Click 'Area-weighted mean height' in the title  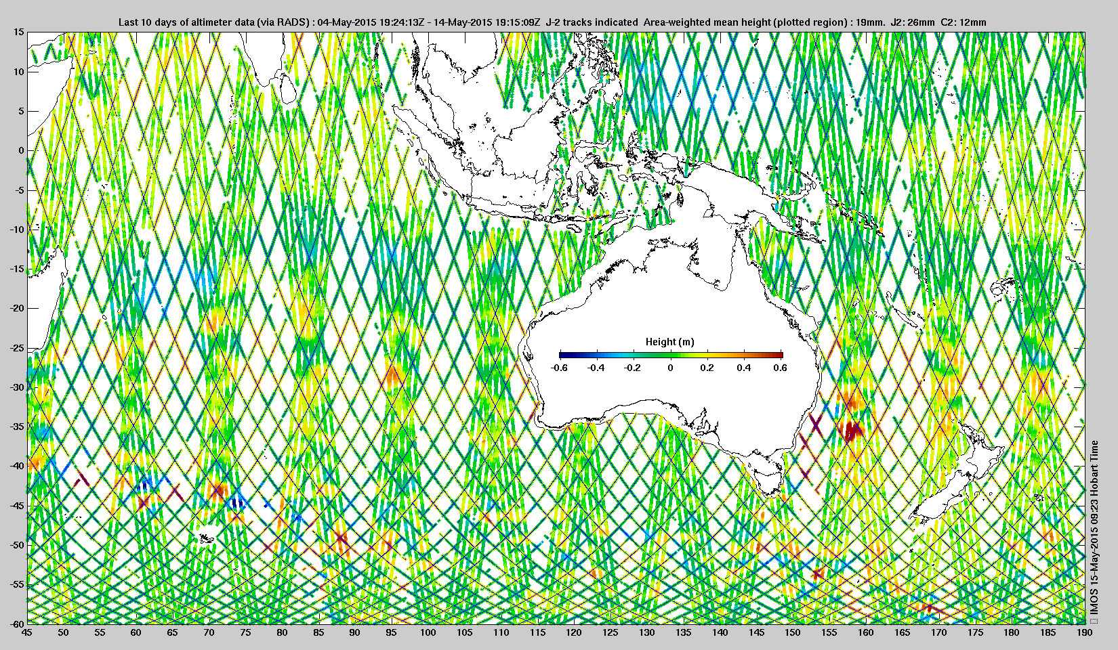pyautogui.click(x=706, y=22)
